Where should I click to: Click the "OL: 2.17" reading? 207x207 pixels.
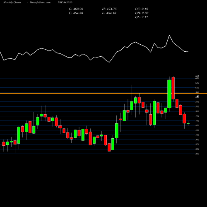tap(142, 17)
